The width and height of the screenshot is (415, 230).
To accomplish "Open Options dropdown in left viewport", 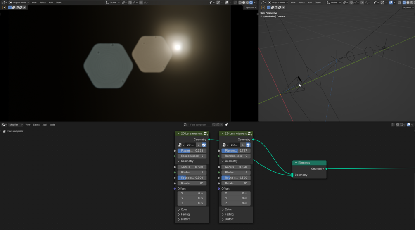I will coord(250,7).
